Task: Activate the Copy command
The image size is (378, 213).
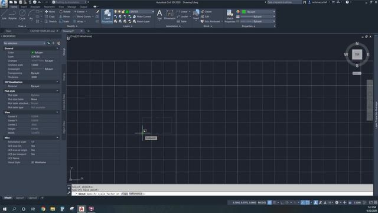Action: (x=50, y=17)
